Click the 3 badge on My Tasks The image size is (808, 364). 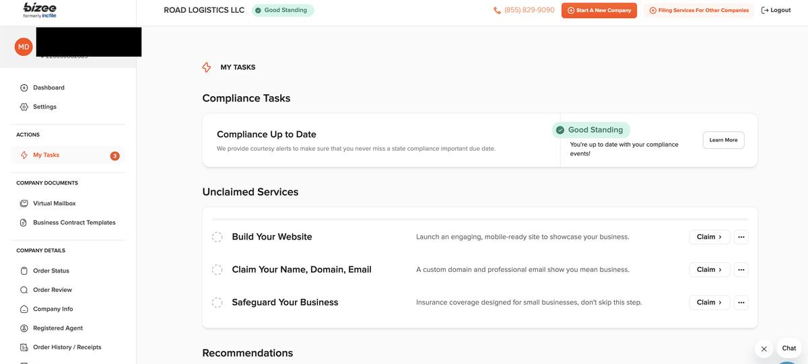point(114,155)
